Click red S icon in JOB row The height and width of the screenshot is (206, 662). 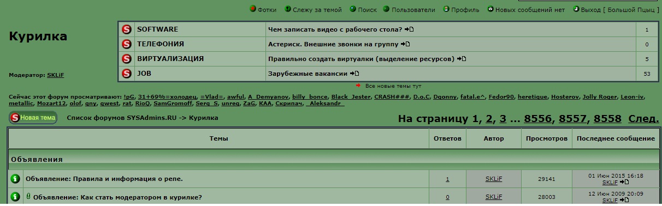click(x=127, y=74)
